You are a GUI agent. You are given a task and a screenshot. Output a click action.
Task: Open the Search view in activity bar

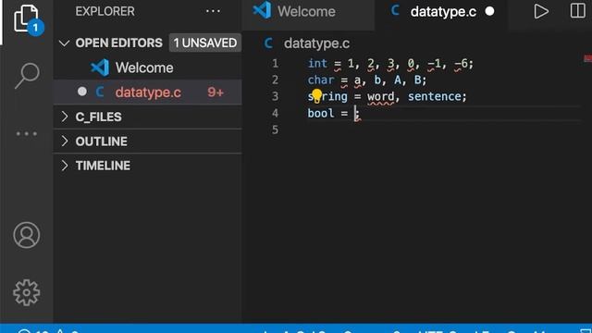point(27,76)
